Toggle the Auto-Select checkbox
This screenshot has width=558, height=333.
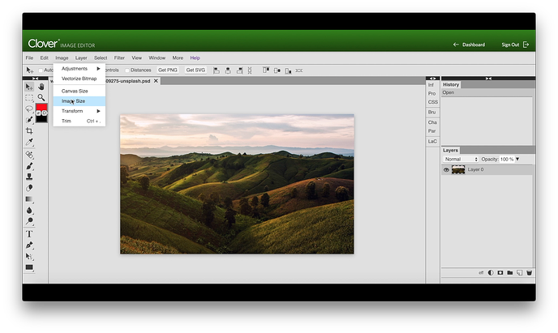point(41,70)
